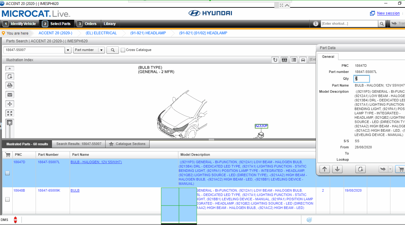Select the General tab in Part Data
Image resolution: width=405 pixels, height=225 pixels.
pyautogui.click(x=328, y=57)
